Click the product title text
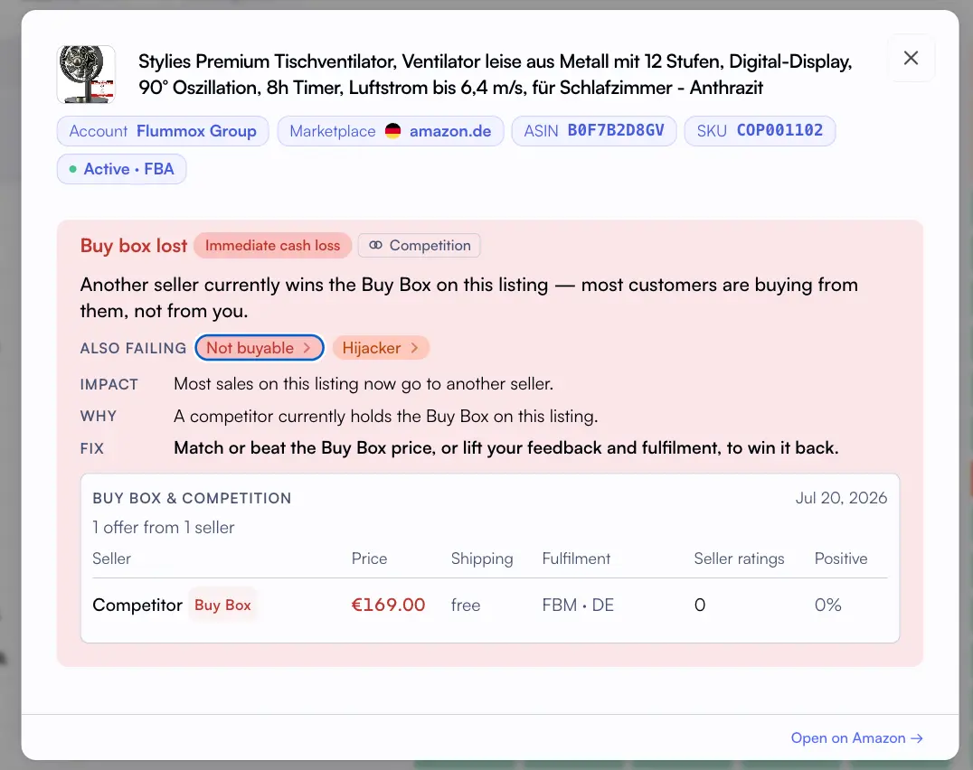The image size is (973, 770). tap(496, 74)
